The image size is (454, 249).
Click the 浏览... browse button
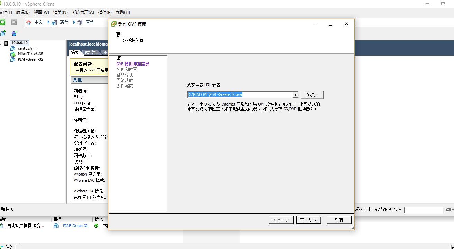click(312, 95)
